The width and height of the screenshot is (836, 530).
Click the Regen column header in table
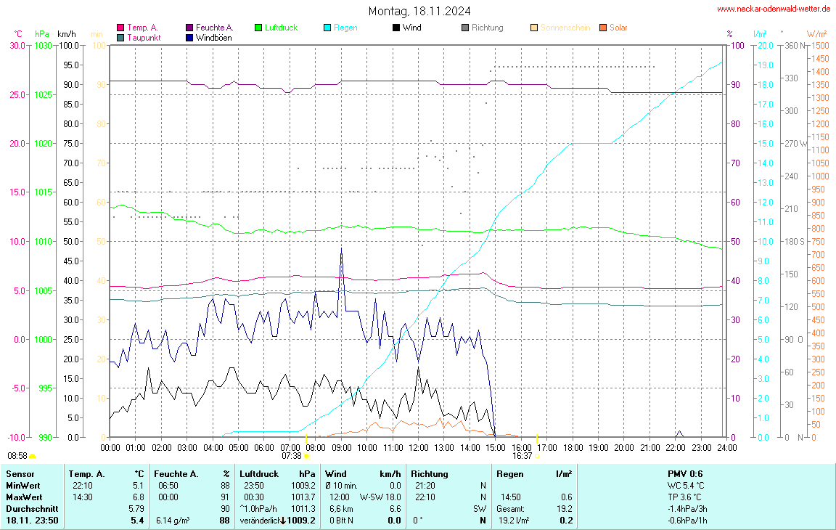tap(510, 473)
